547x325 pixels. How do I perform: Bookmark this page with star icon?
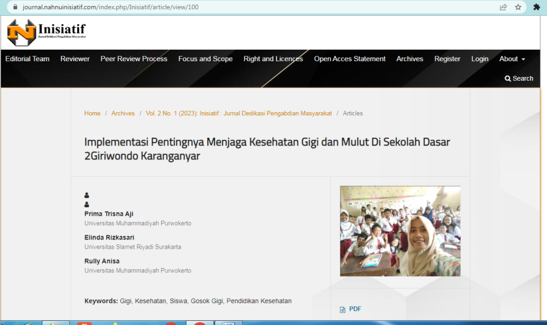518,7
